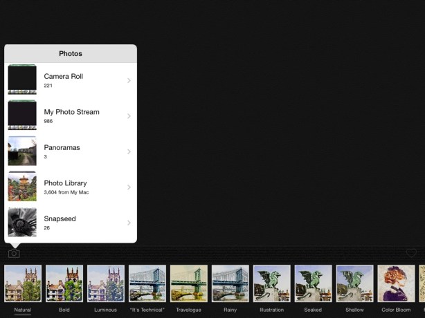Screen dimensions: 425x318
Task: Click the Natural style label
Action: coord(23,310)
